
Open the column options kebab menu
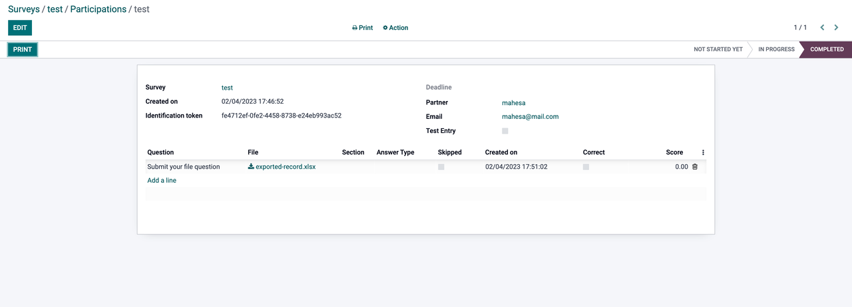[x=703, y=152]
